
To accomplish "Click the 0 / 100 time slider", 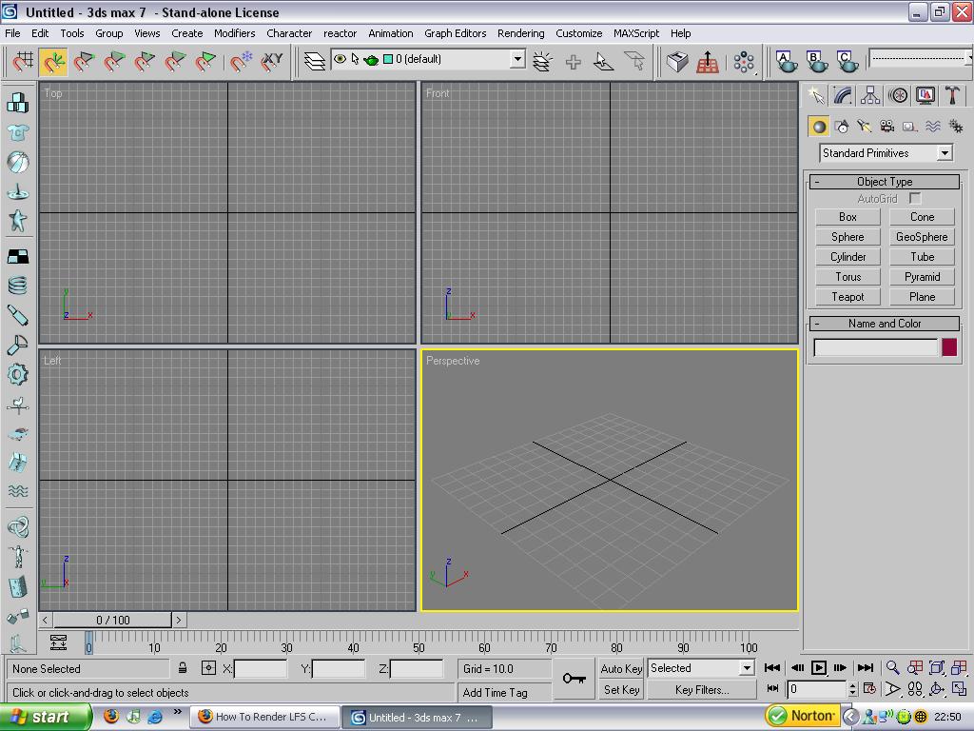I will click(x=112, y=620).
